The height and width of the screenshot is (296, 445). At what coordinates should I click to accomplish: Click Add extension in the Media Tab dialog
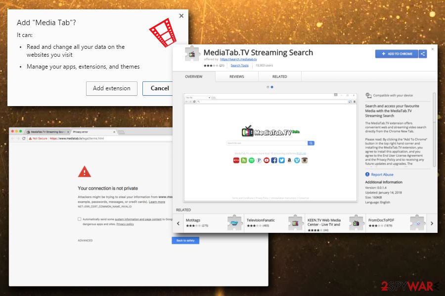(112, 88)
